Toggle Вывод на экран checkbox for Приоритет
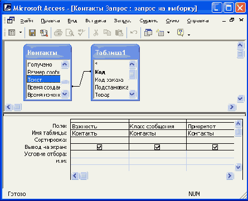This screenshot has width=248, height=201. (x=215, y=147)
